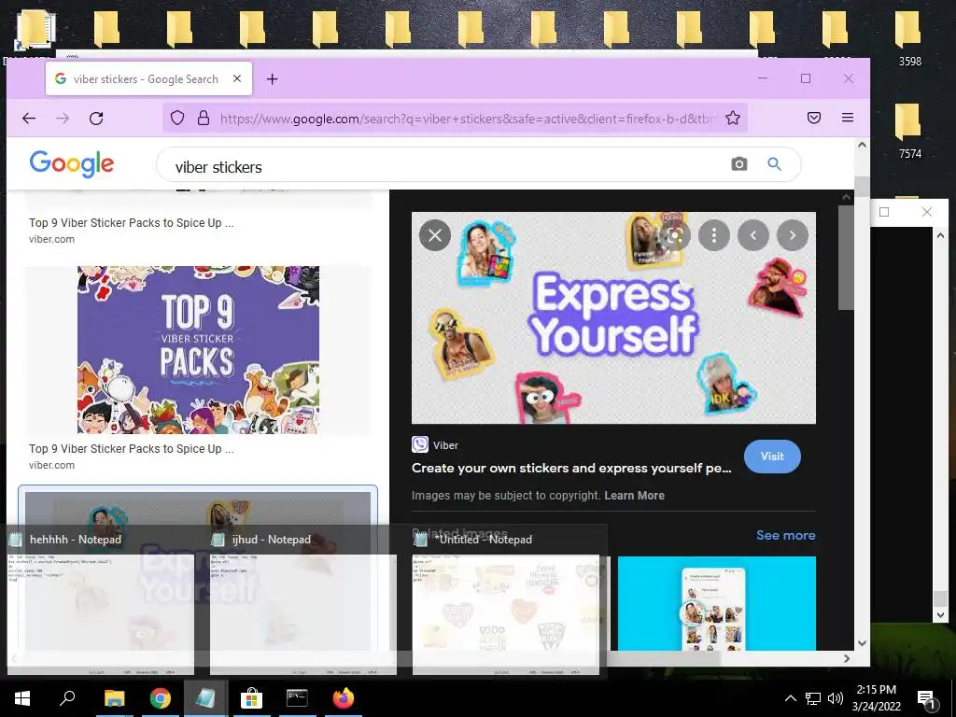Select the desktop folder labeled 7574
Image resolution: width=956 pixels, height=717 pixels.
tap(908, 131)
